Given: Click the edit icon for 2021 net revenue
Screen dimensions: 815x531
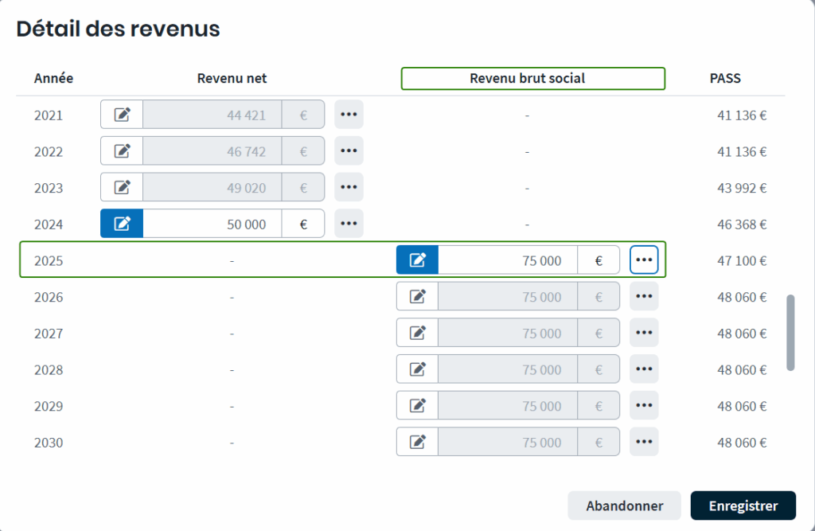Looking at the screenshot, I should coord(122,115).
